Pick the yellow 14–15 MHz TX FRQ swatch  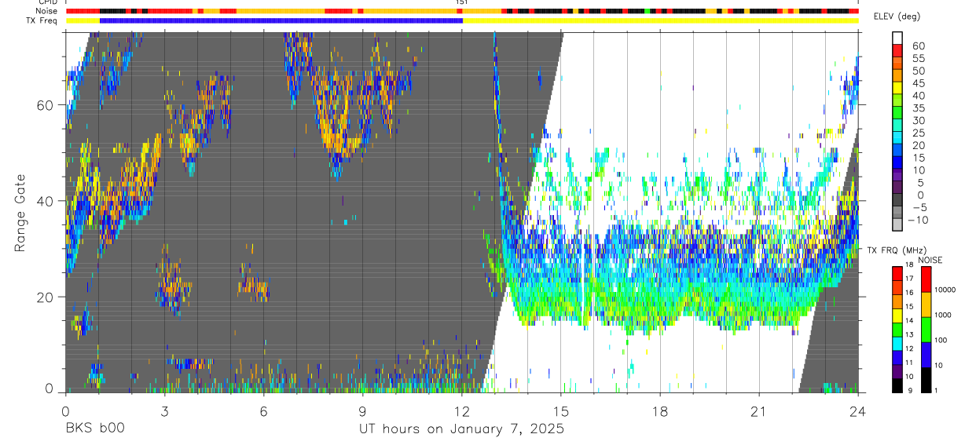pyautogui.click(x=897, y=316)
